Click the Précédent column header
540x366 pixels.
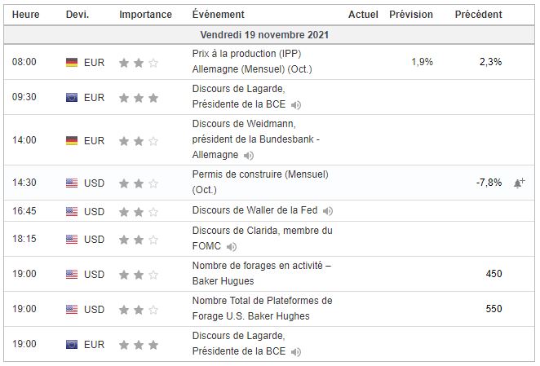(x=478, y=15)
